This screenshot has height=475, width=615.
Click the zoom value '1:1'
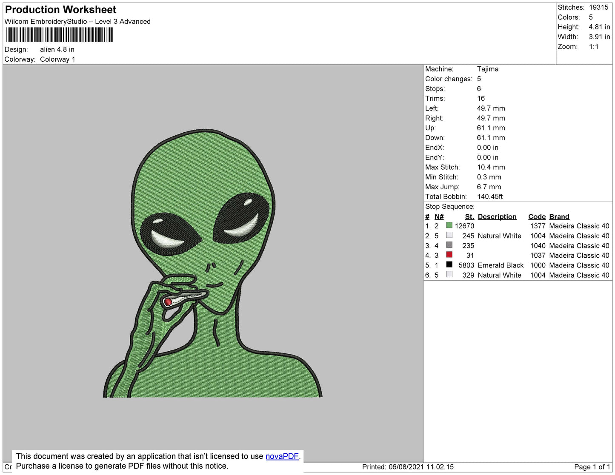(x=594, y=47)
